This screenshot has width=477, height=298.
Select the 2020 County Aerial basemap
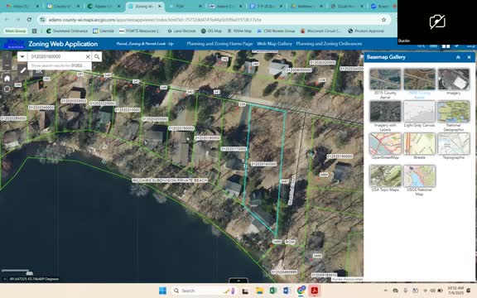[x=420, y=84]
